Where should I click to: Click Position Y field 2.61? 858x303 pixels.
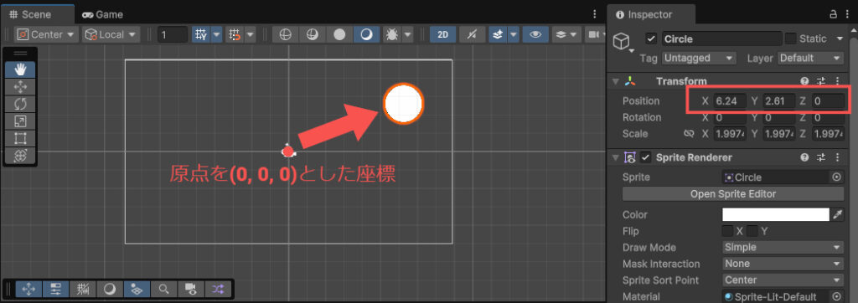point(779,101)
